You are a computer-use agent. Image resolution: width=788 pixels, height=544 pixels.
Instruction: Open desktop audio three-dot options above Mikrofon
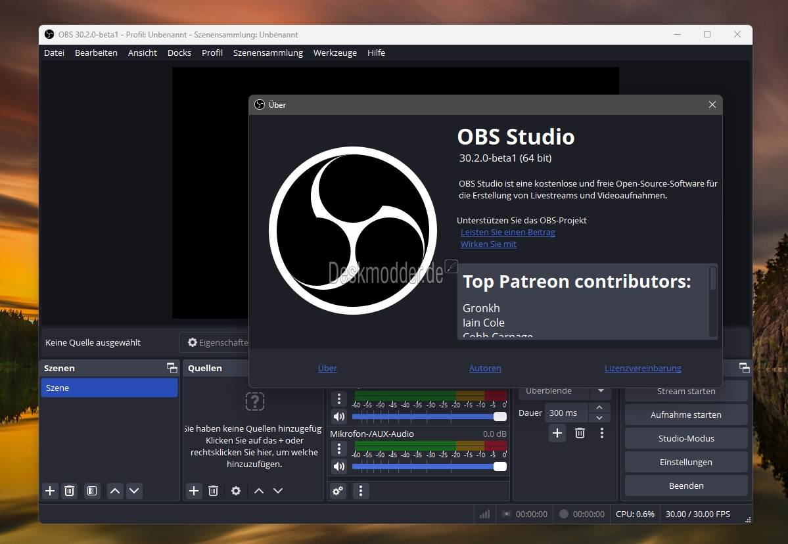[x=339, y=399]
